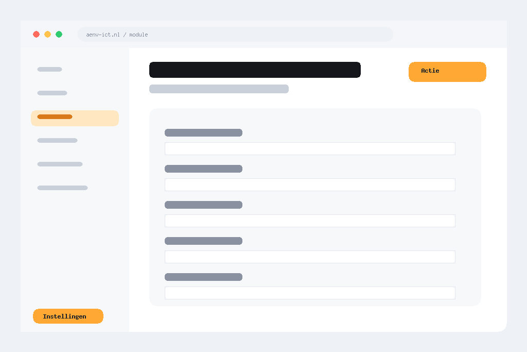
Task: Click the orange Actie button
Action: coord(447,72)
